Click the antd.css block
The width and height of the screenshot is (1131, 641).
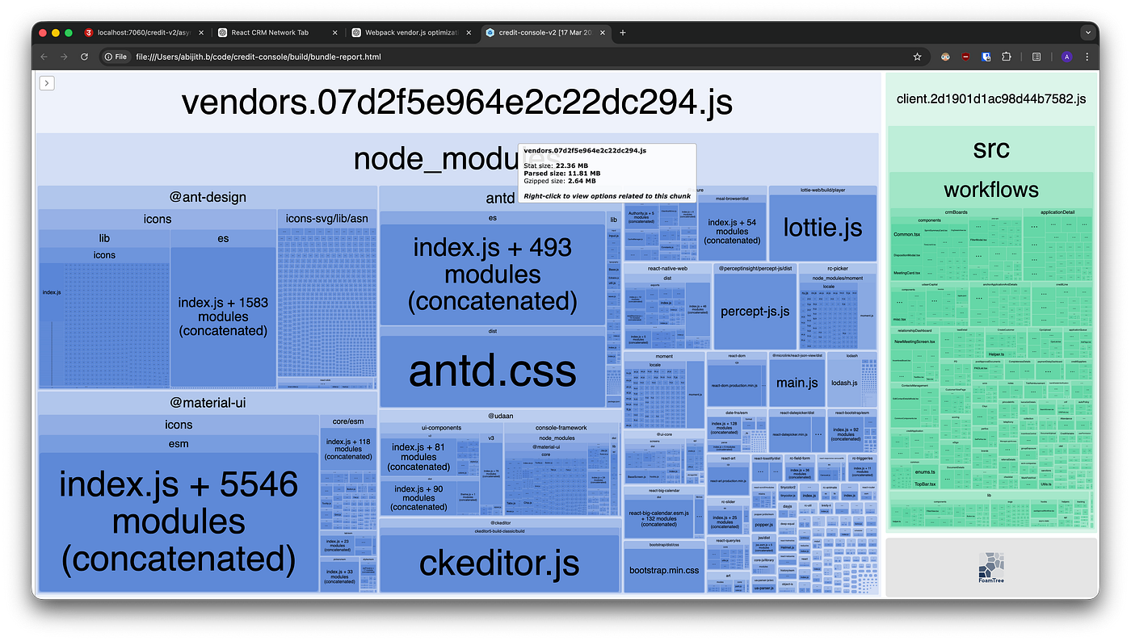(492, 371)
